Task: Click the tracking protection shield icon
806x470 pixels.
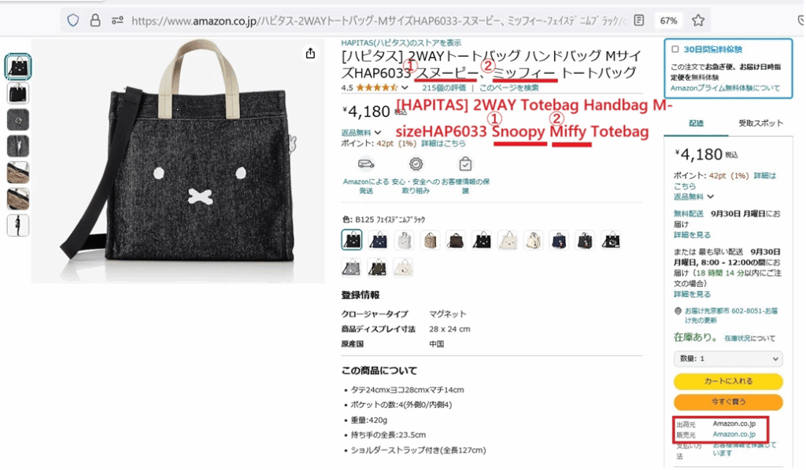Action: (x=73, y=20)
